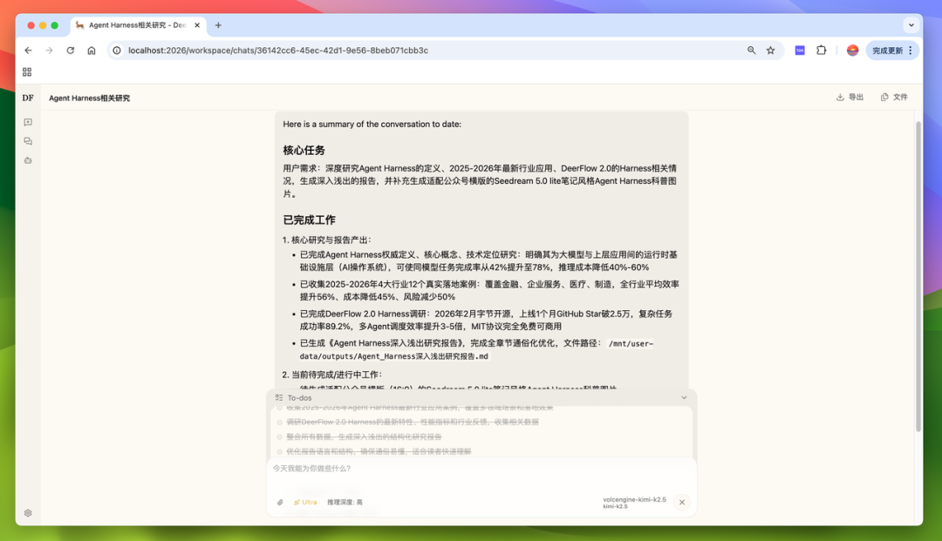The width and height of the screenshot is (942, 541).
Task: Go forward with the browser forward arrow
Action: [x=49, y=51]
